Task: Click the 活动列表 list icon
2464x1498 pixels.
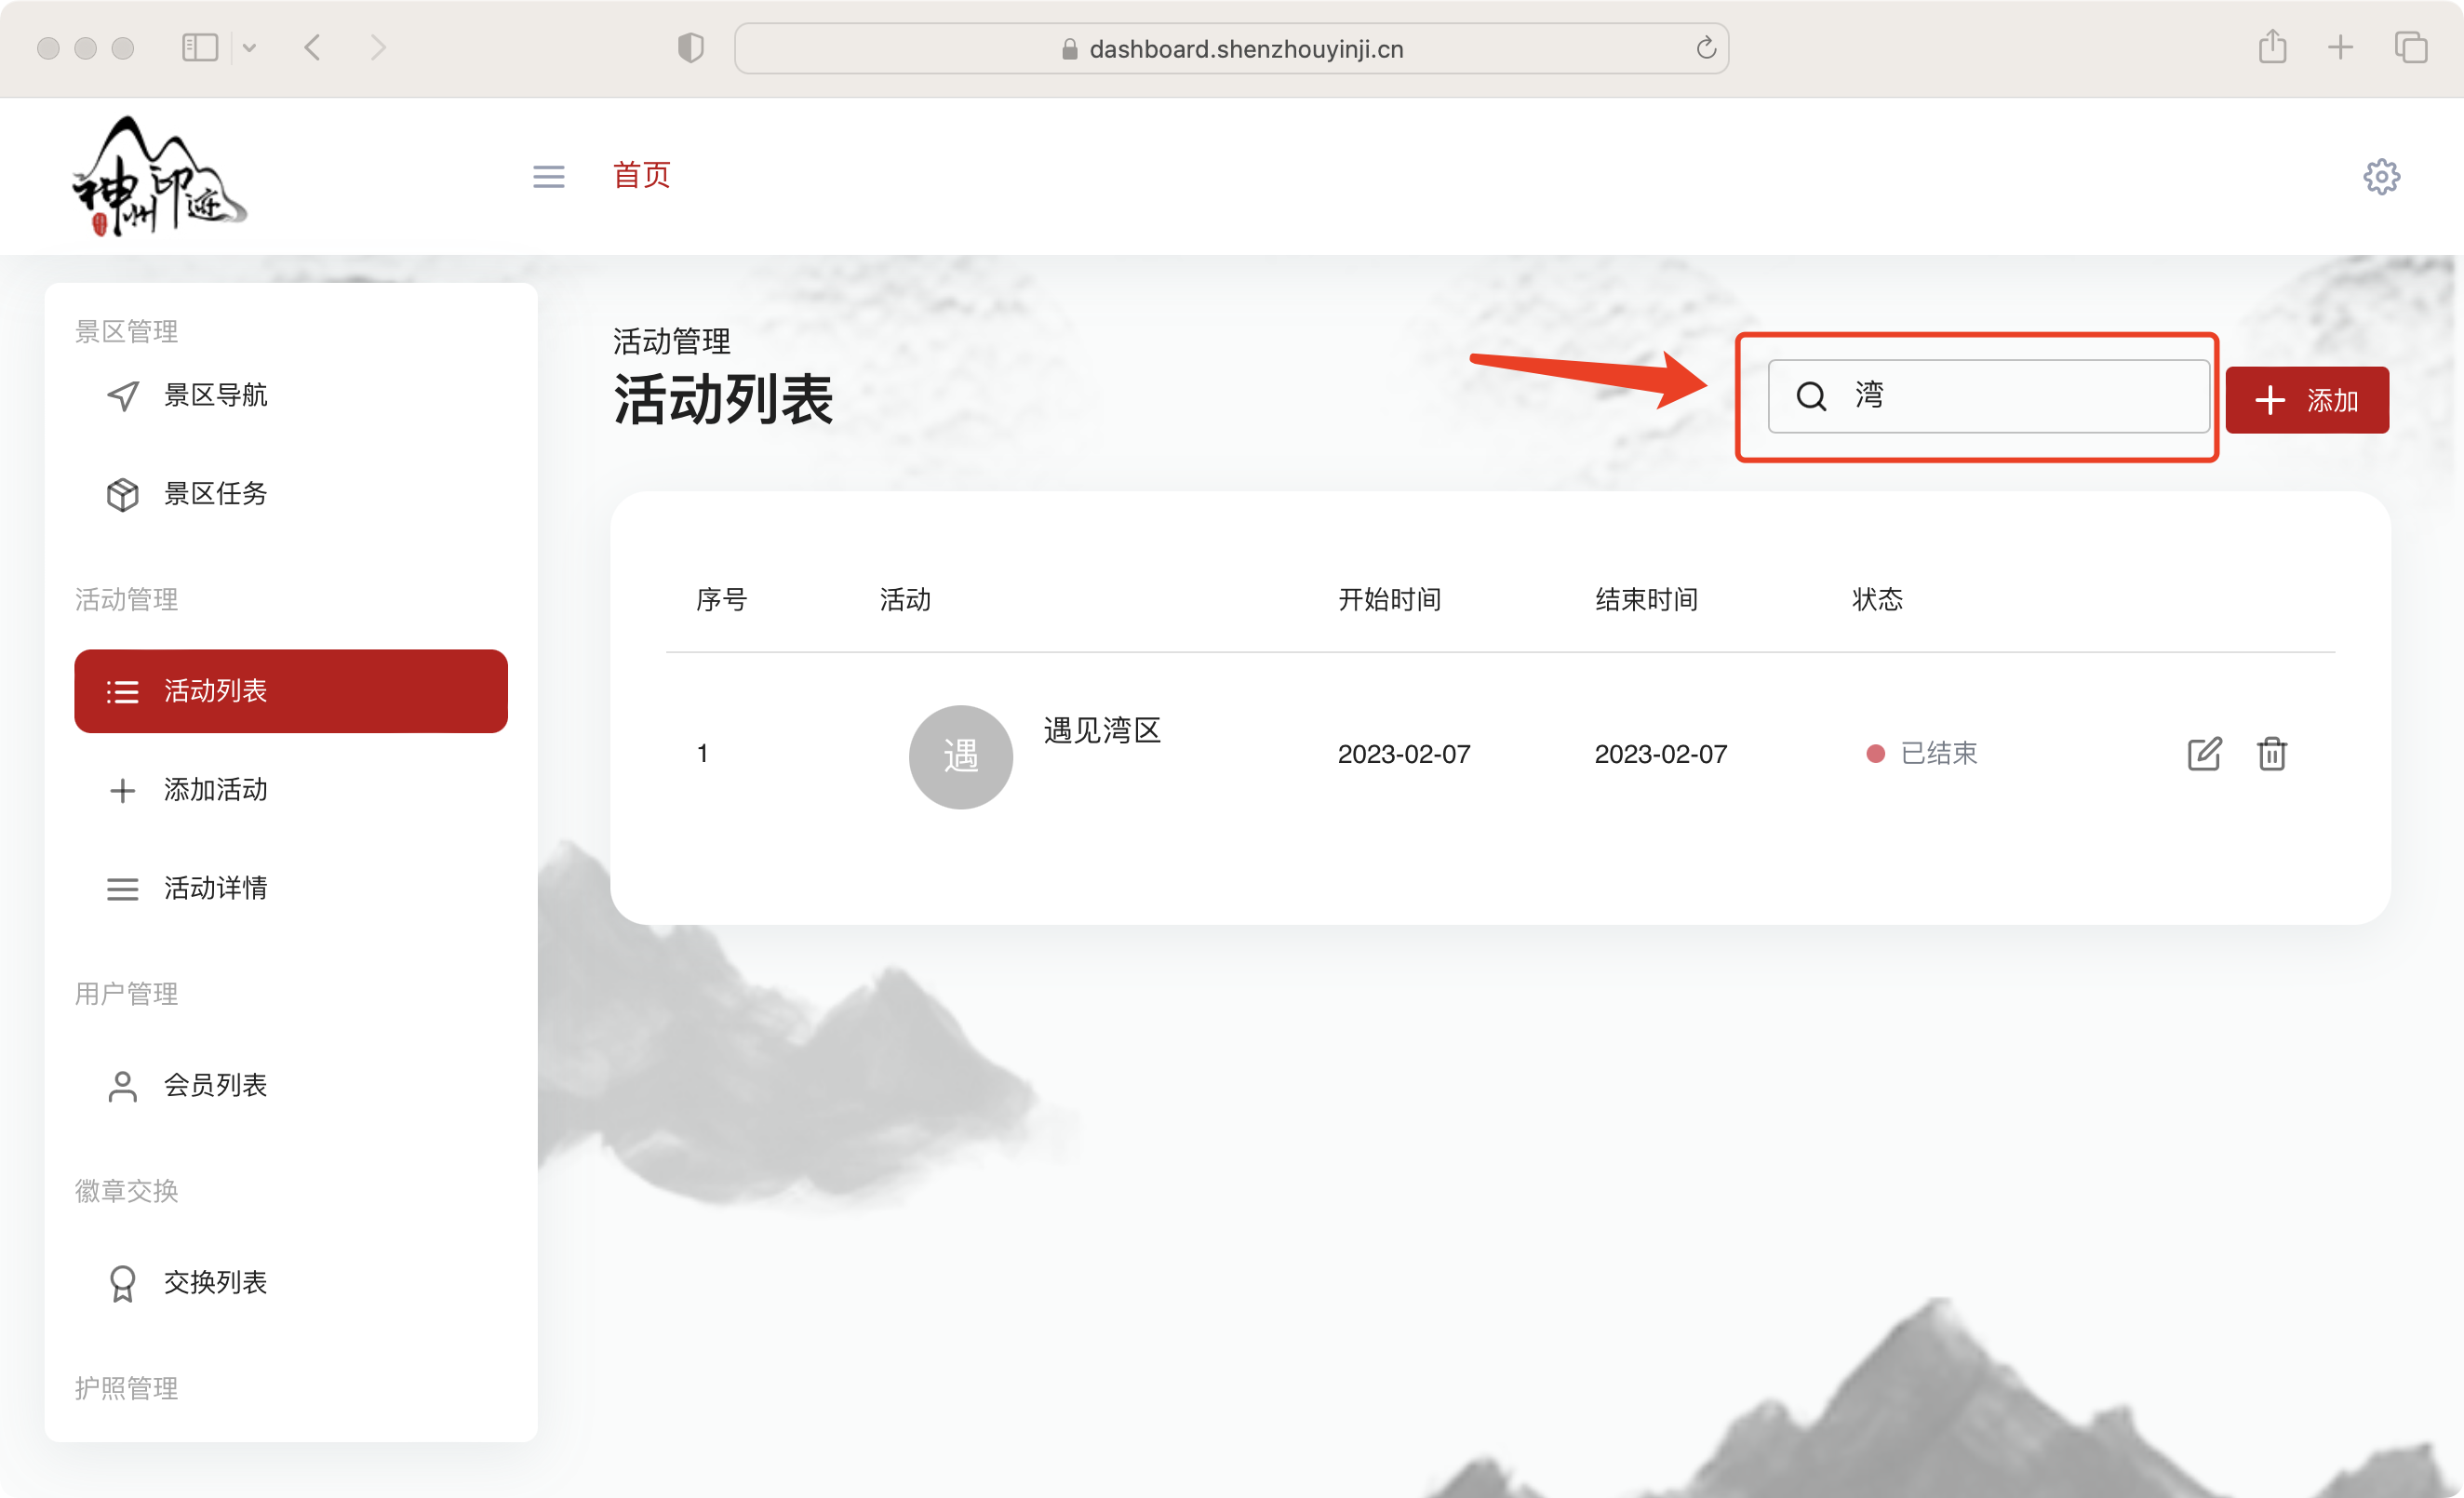Action: (122, 691)
